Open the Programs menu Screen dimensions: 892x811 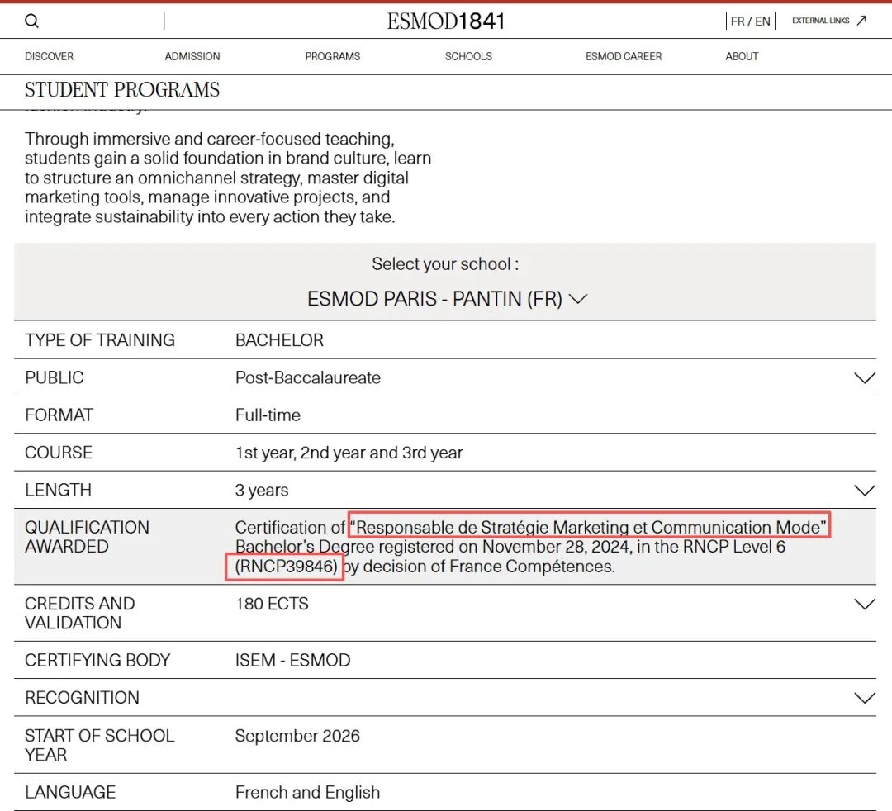pos(332,56)
